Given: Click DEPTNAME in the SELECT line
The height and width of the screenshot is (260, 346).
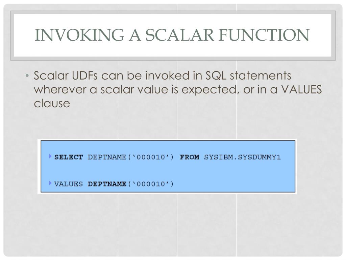Looking at the screenshot, I should (107, 157).
